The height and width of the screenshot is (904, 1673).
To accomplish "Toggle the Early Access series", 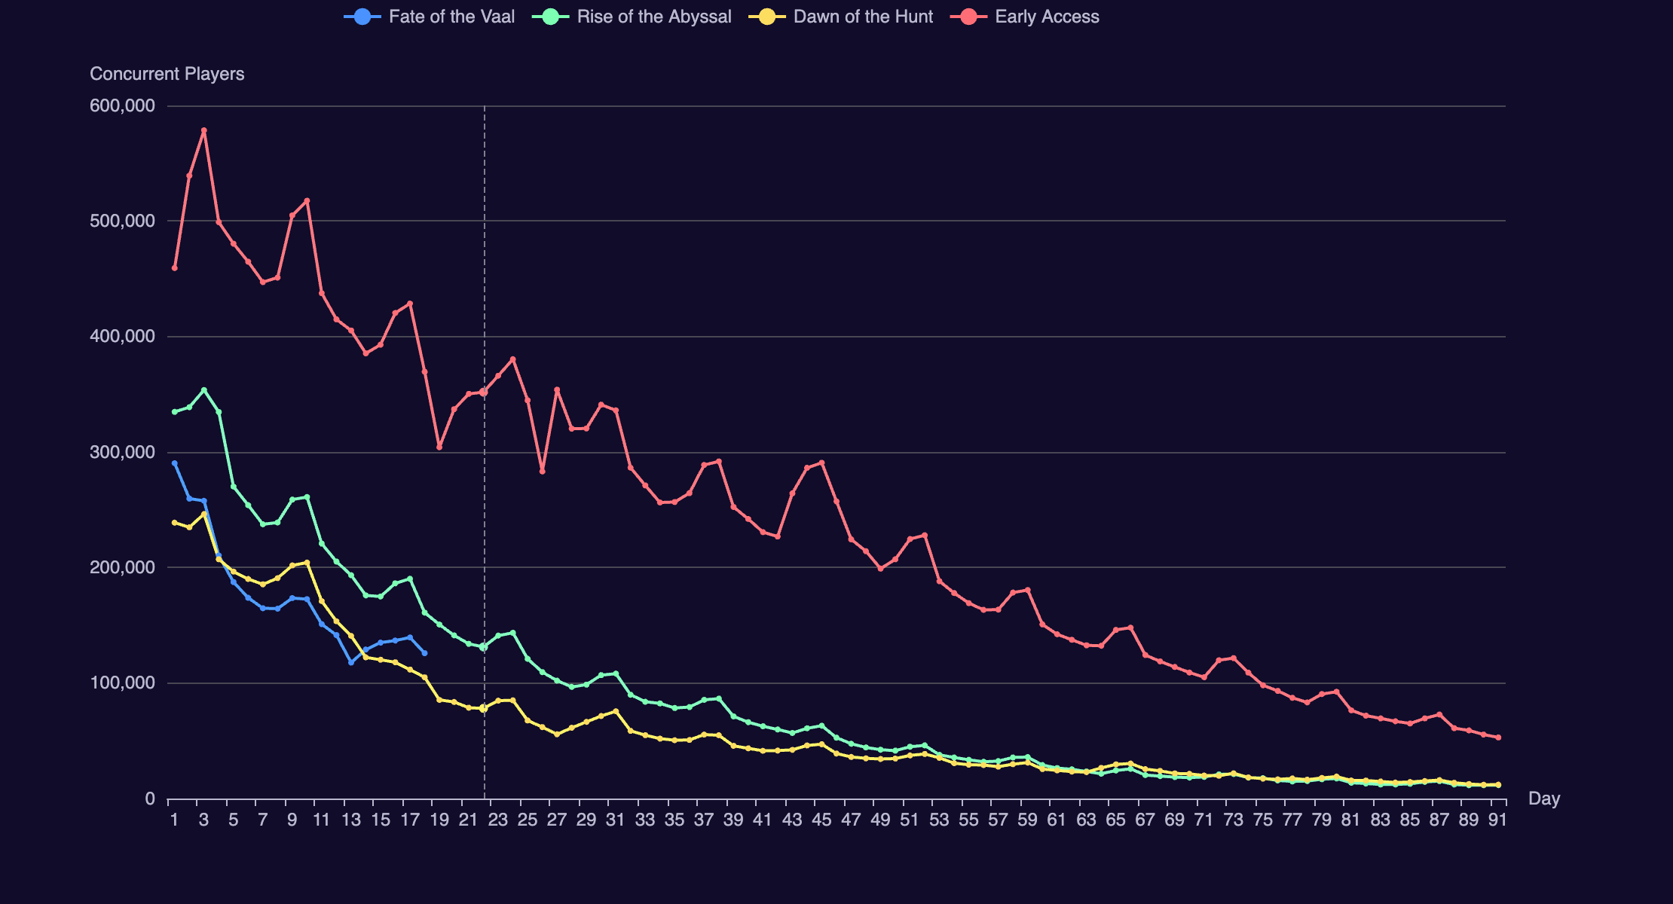I will [1046, 17].
